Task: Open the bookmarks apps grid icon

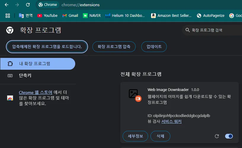Action: pyautogui.click(x=8, y=16)
